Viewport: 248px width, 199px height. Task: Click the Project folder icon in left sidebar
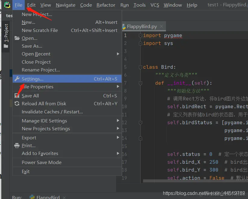click(6, 46)
